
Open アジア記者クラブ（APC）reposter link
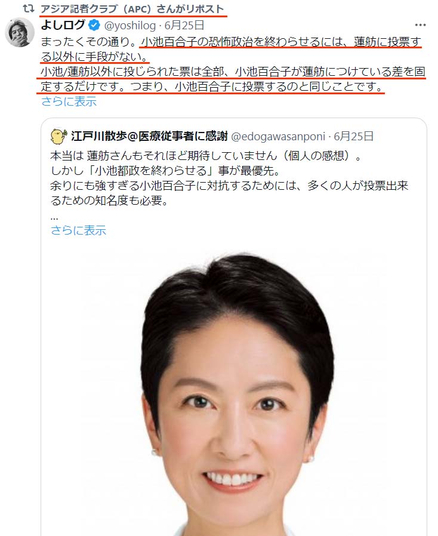(x=132, y=9)
